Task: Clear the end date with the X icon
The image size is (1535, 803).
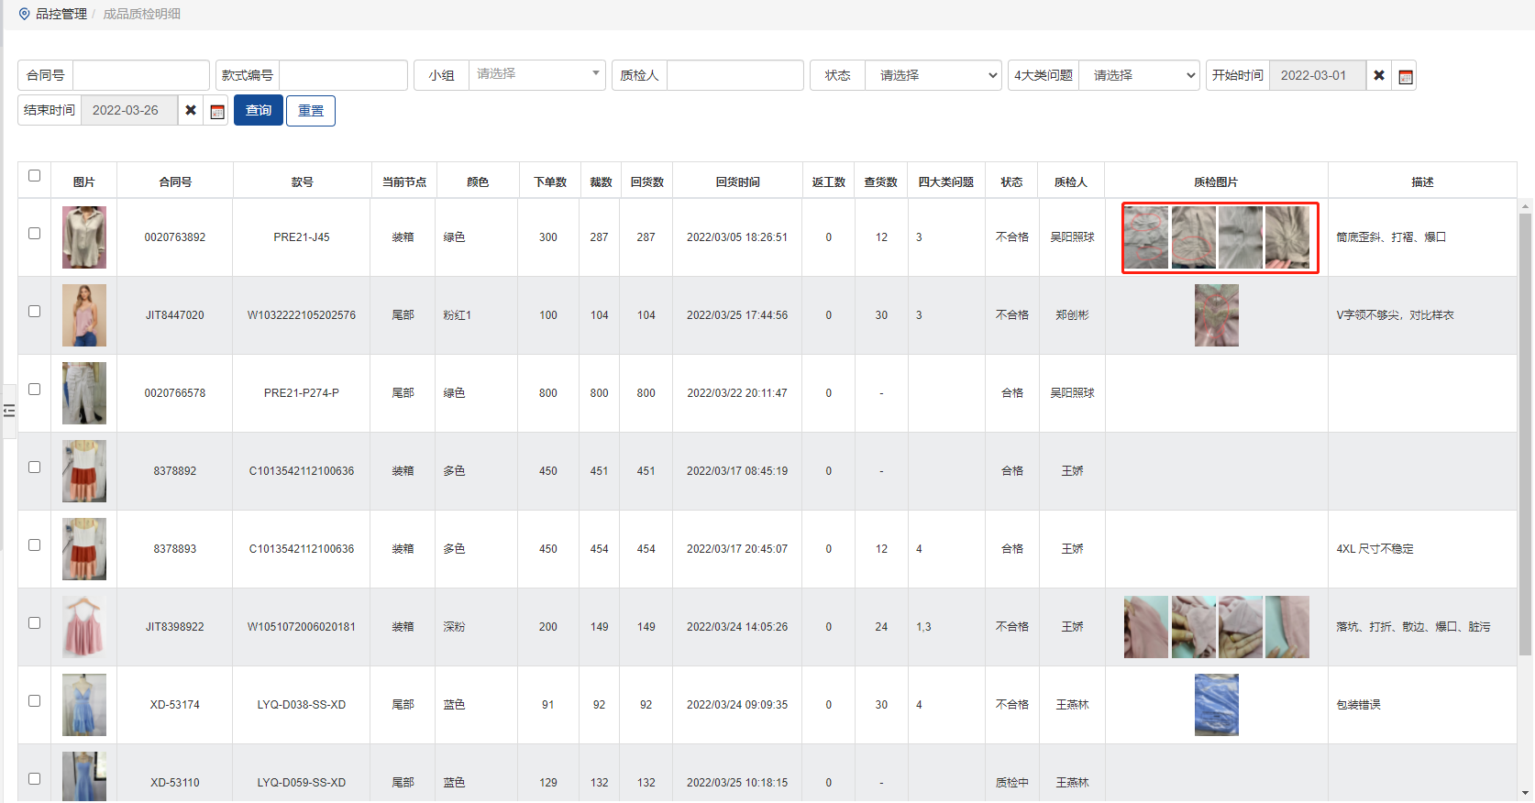Action: pos(191,110)
